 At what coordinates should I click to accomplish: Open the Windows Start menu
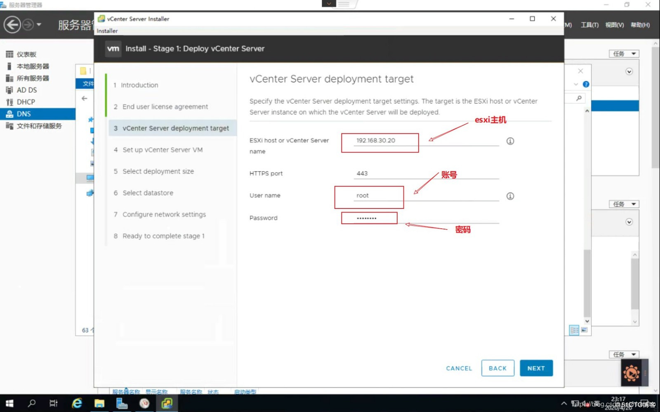[x=9, y=403]
